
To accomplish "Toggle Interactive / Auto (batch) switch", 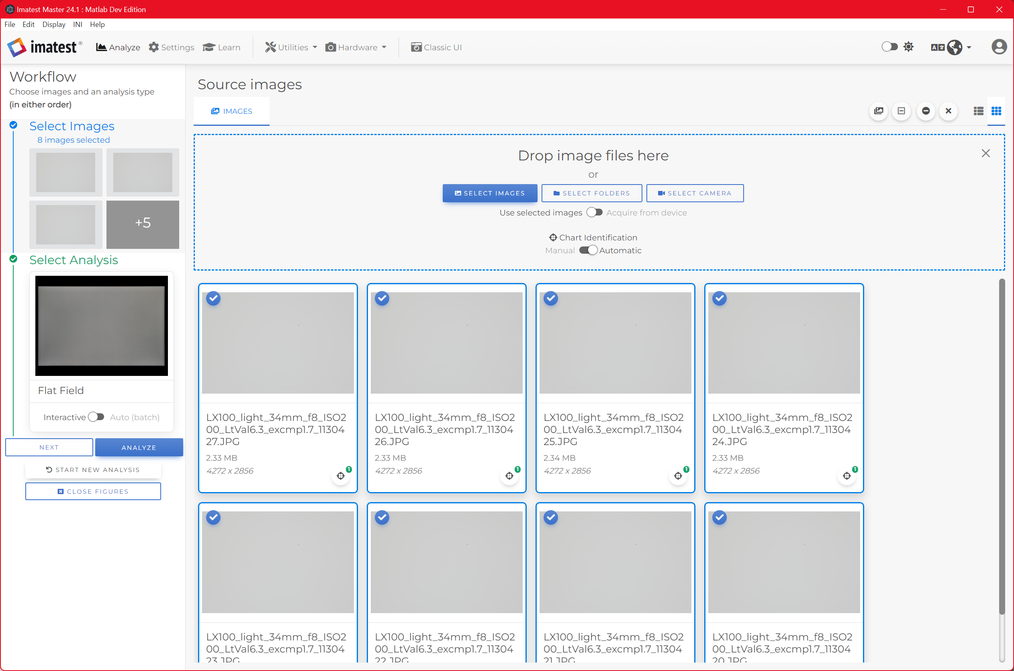I will click(96, 417).
